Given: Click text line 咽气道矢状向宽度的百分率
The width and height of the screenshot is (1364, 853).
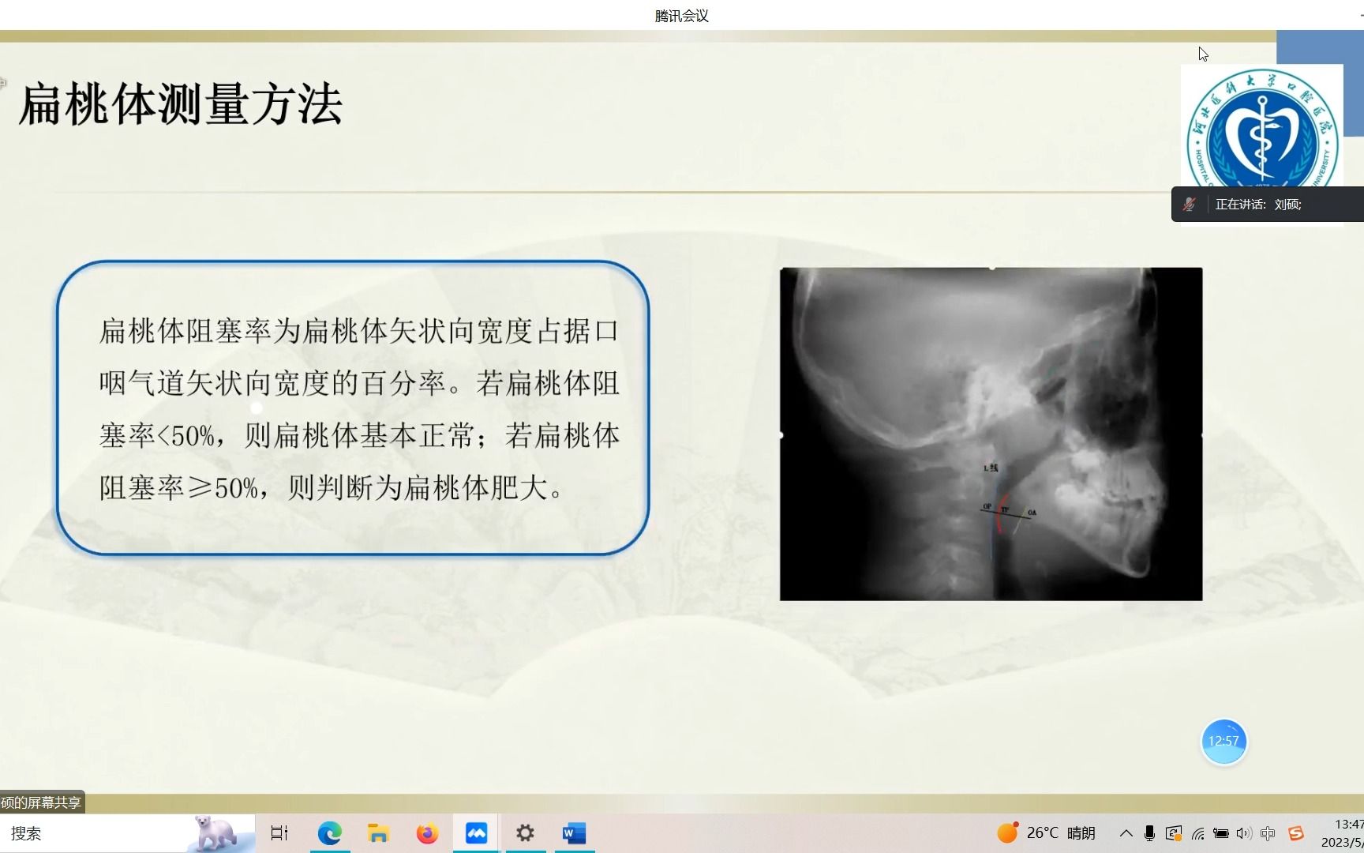Looking at the screenshot, I should pyautogui.click(x=273, y=384).
